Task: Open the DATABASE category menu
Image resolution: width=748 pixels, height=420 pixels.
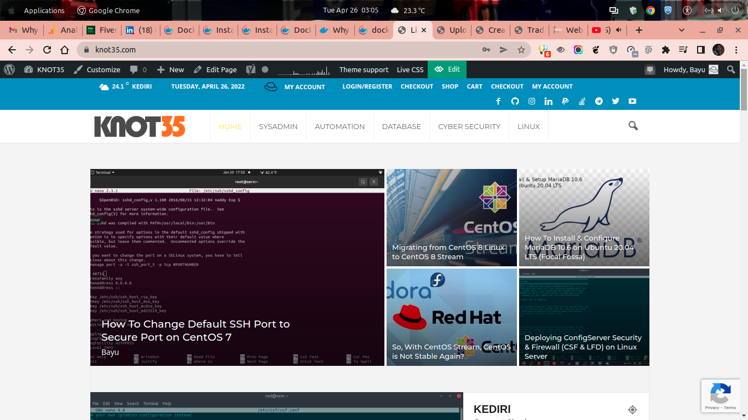Action: (x=401, y=126)
